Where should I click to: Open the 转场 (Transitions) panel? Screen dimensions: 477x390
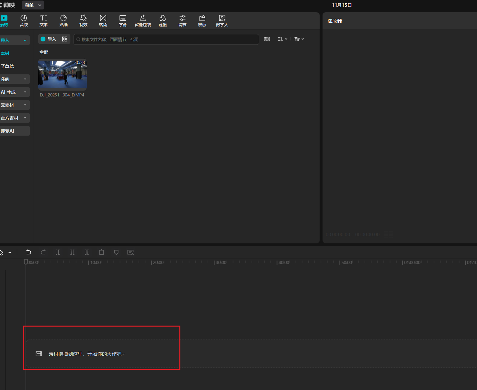tap(103, 21)
